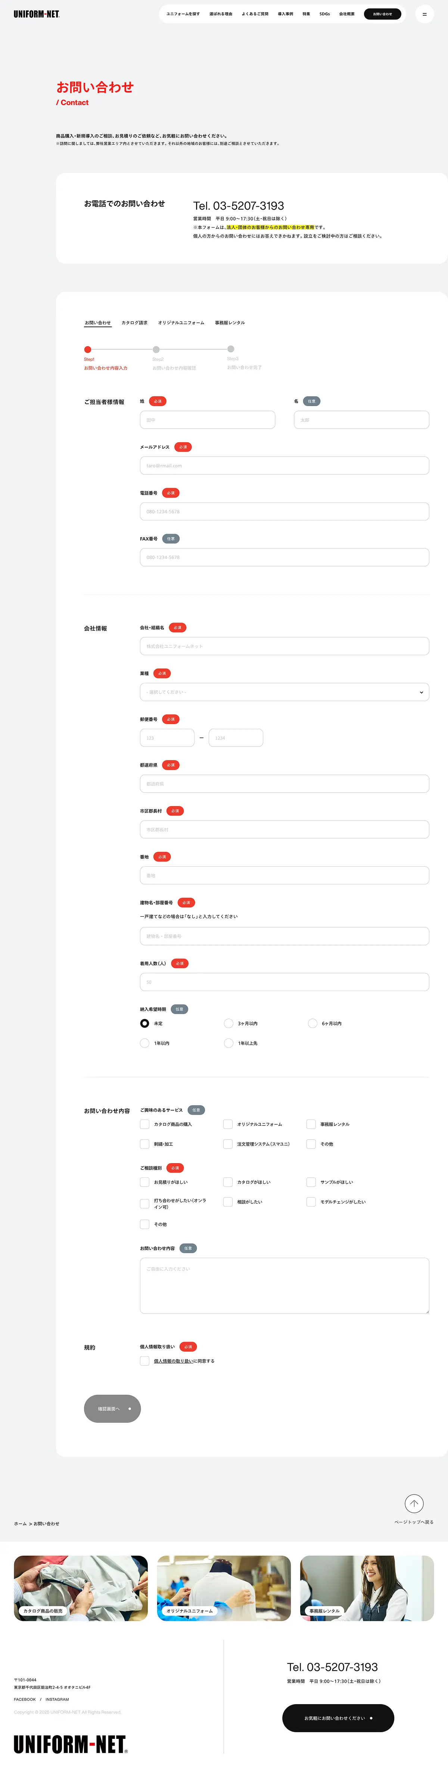Click the 確認画面へ submit button
Viewport: 448px width, 1768px height.
pos(112,1408)
